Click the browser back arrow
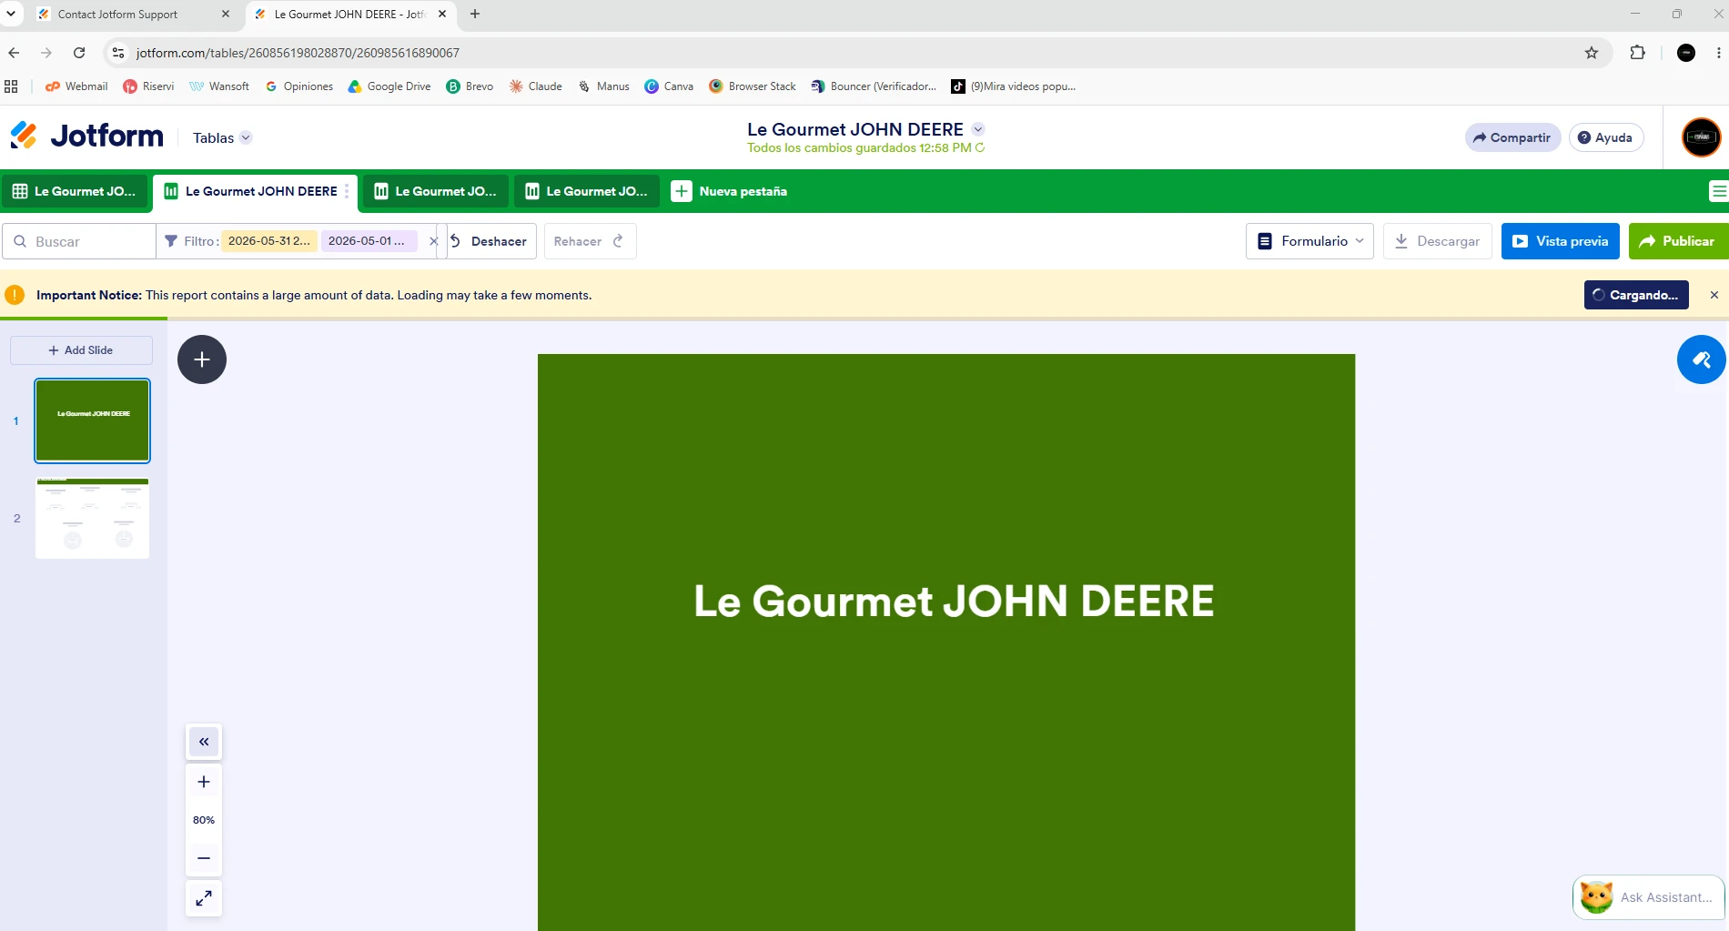1729x931 pixels. [x=14, y=53]
